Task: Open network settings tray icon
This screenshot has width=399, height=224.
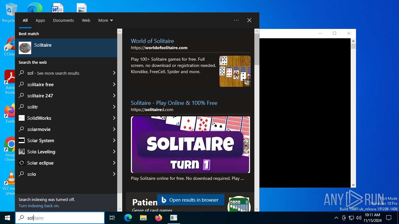Action: pos(351,218)
